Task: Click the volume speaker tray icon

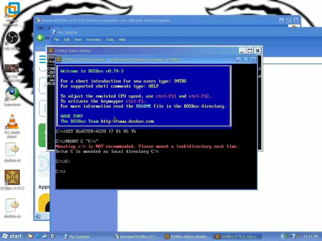Action: pyautogui.click(x=298, y=236)
